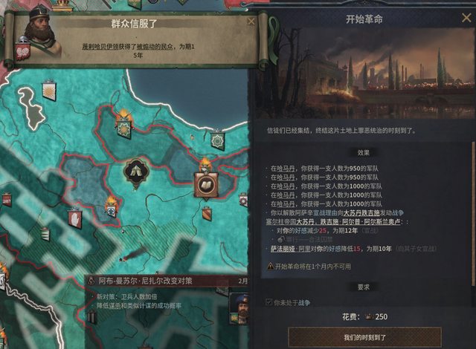Click the army tent map marker

(x=136, y=172)
